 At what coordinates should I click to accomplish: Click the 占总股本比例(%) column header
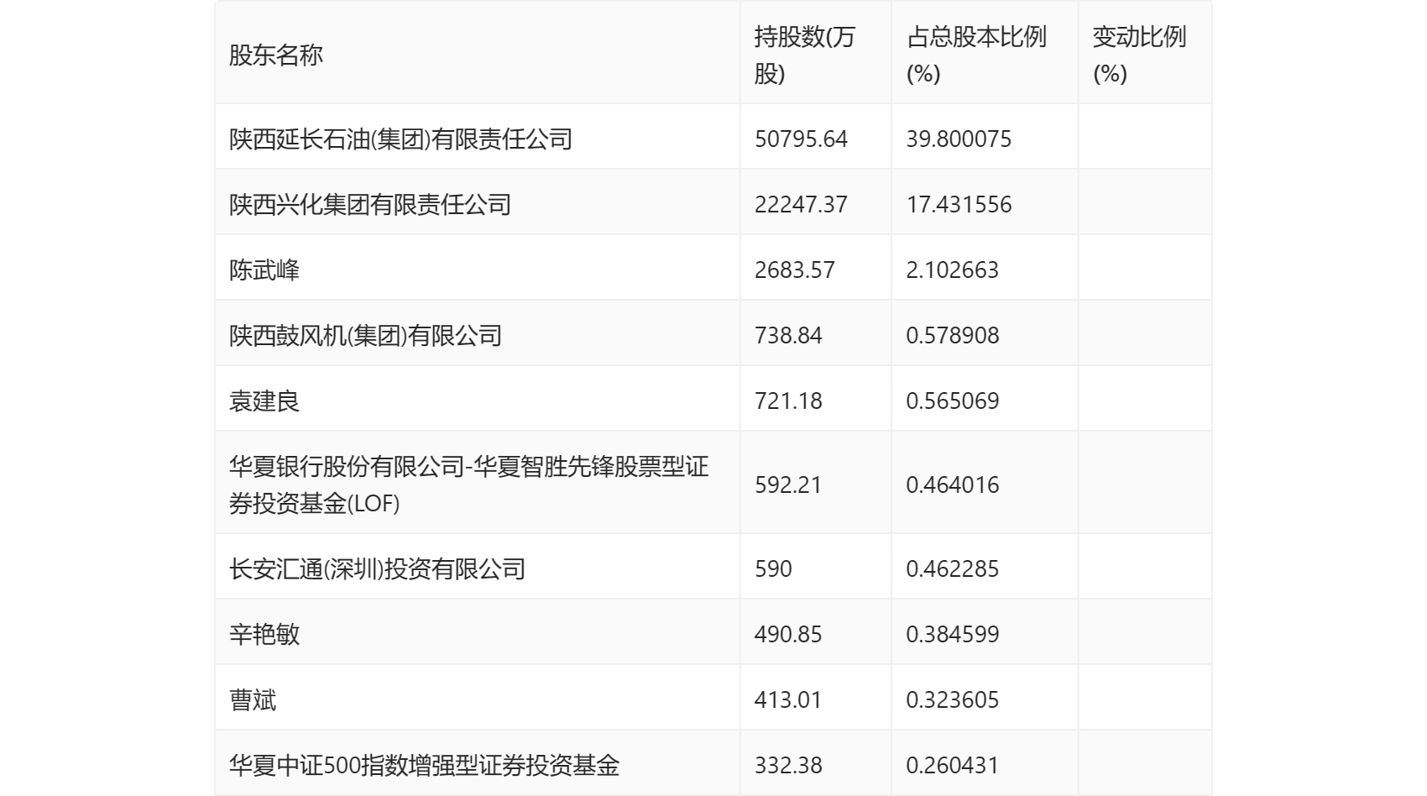pyautogui.click(x=976, y=55)
